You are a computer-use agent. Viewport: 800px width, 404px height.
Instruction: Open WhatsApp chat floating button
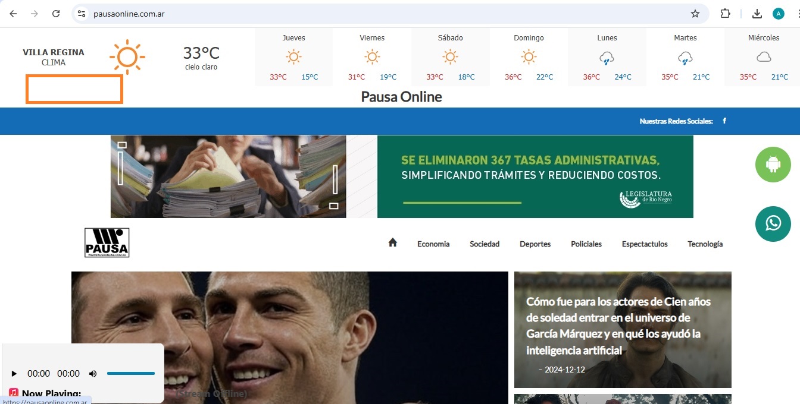pos(773,223)
